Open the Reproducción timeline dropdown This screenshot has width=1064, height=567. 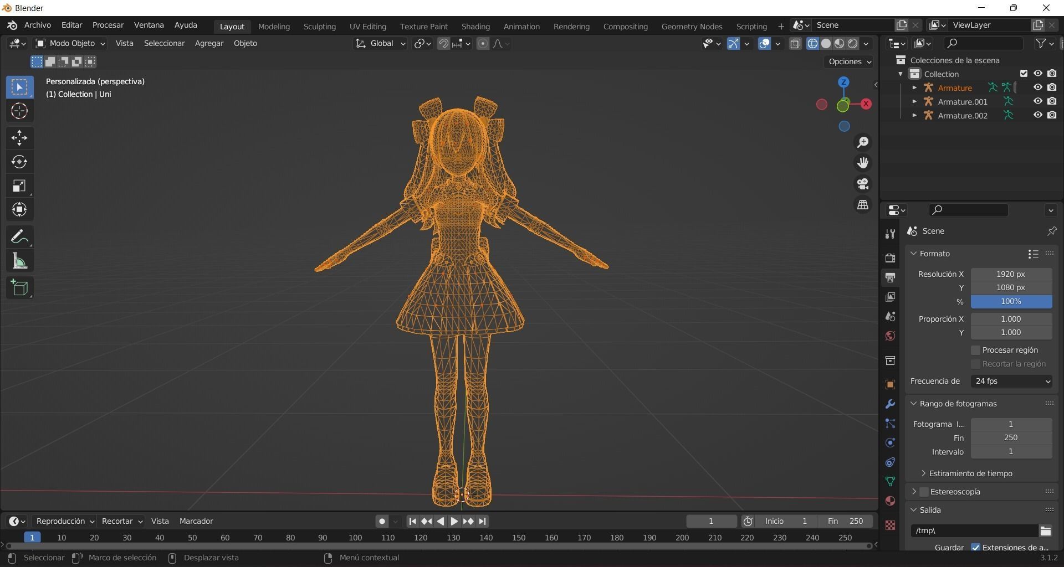[65, 521]
